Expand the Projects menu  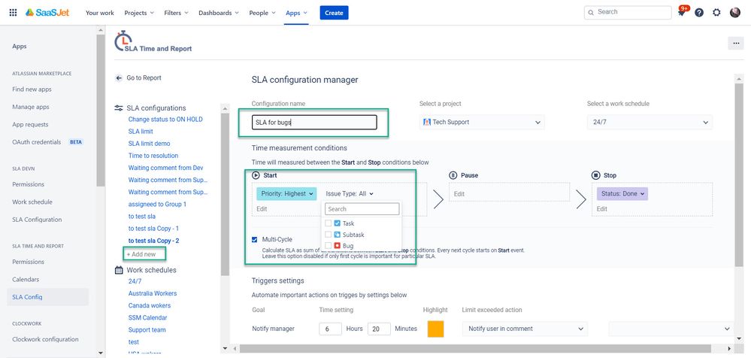click(139, 13)
